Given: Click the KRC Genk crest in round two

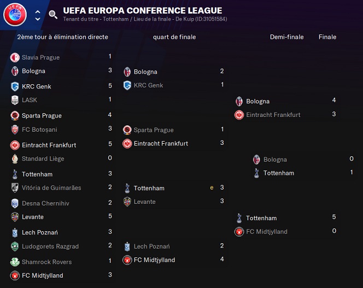Looking at the screenshot, I should [x=15, y=86].
